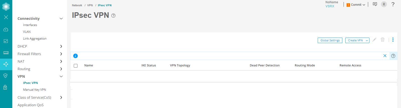Open the Commit dropdown menu

click(356, 5)
